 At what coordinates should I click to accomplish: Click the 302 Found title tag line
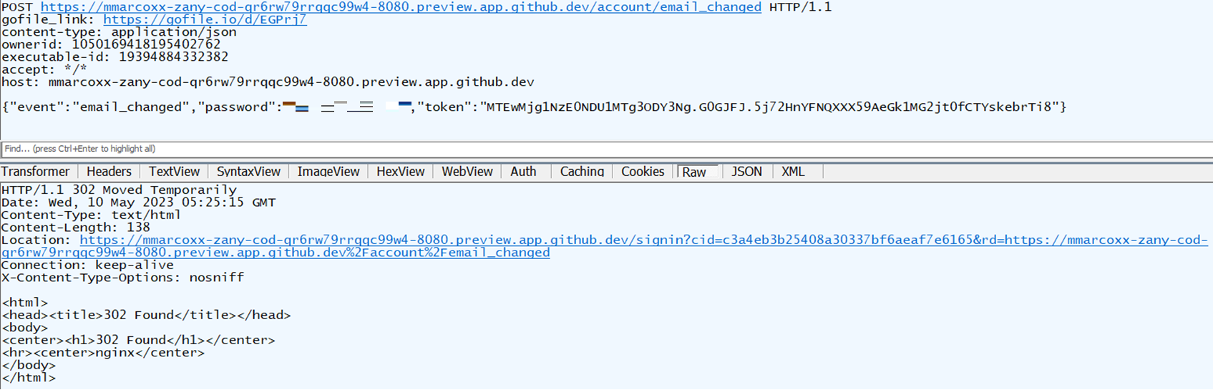(146, 315)
